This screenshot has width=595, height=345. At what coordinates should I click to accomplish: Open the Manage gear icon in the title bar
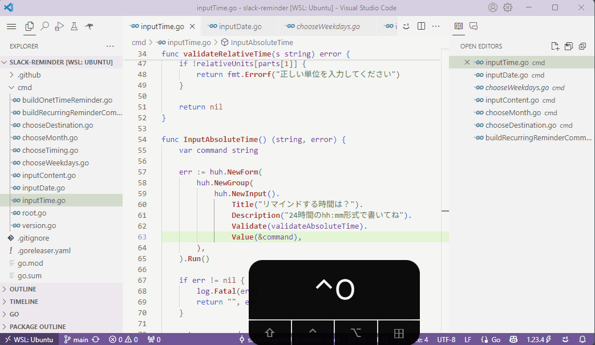[508, 7]
